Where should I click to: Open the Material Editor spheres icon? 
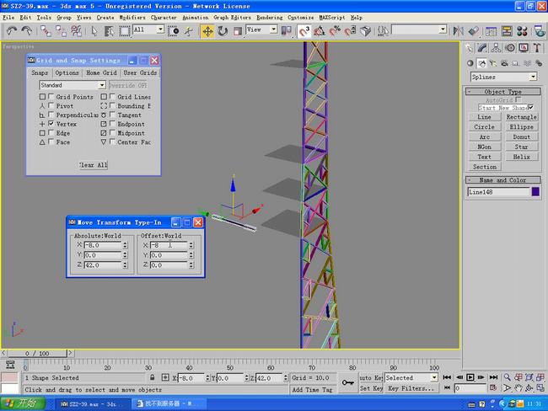point(522,31)
